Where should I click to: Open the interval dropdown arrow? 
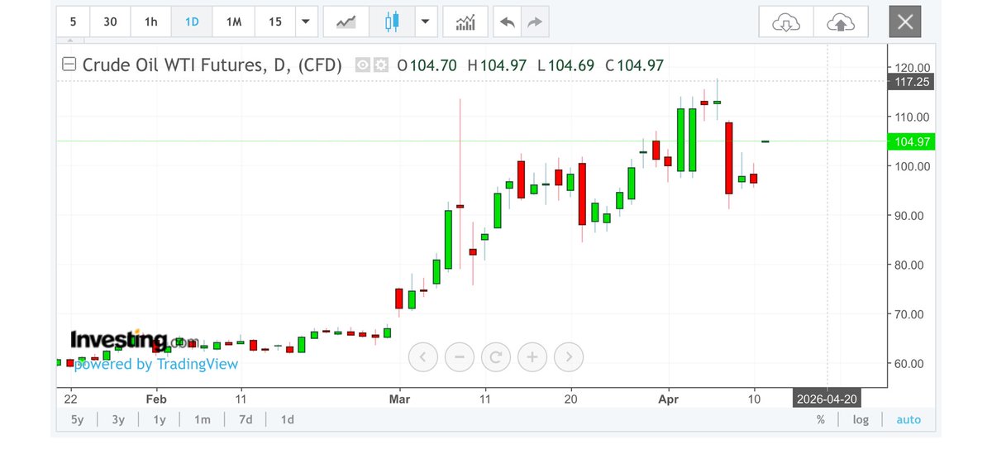(x=306, y=22)
